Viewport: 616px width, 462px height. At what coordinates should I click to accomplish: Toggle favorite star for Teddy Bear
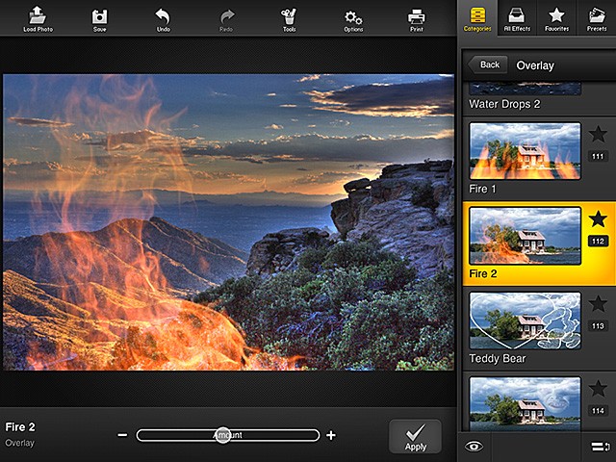point(598,304)
